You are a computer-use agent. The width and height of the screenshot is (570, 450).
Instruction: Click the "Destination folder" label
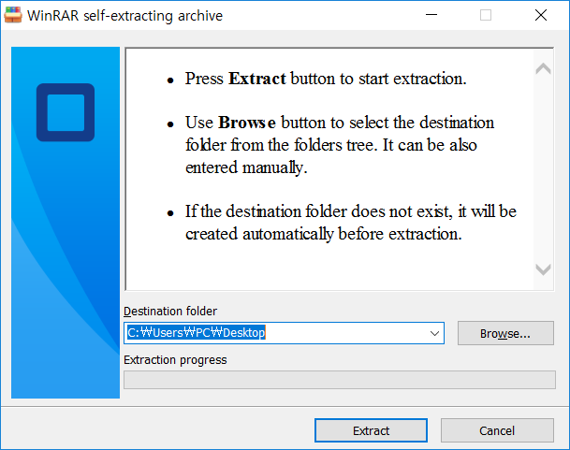pyautogui.click(x=170, y=312)
